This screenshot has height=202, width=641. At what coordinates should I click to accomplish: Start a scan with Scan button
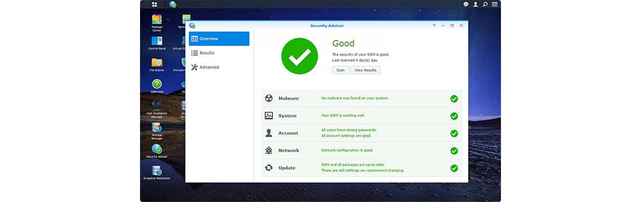point(341,70)
